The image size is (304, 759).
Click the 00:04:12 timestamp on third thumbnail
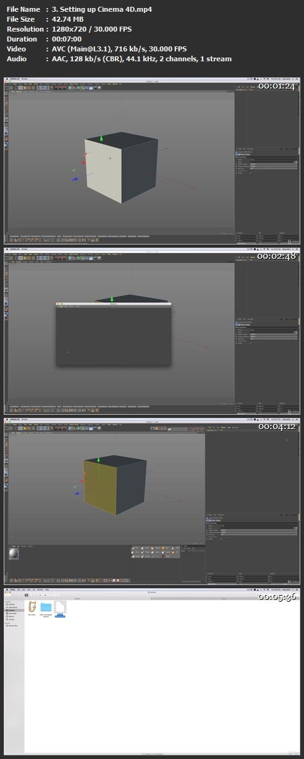(x=277, y=427)
